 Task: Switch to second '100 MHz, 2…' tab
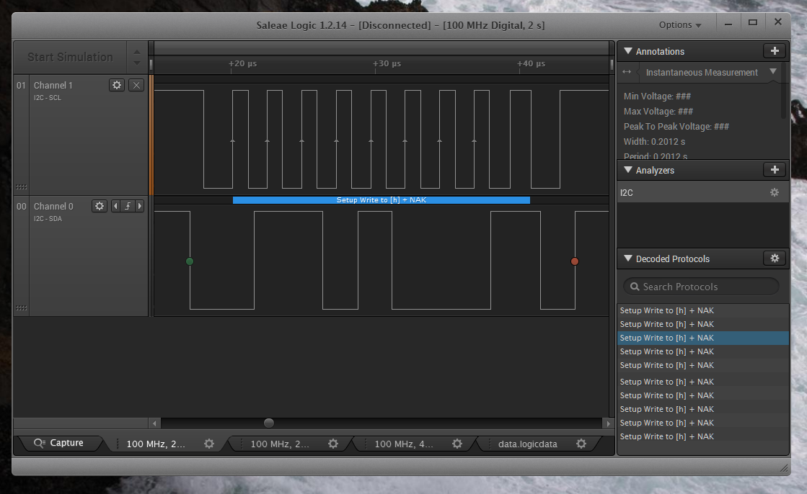pyautogui.click(x=280, y=444)
